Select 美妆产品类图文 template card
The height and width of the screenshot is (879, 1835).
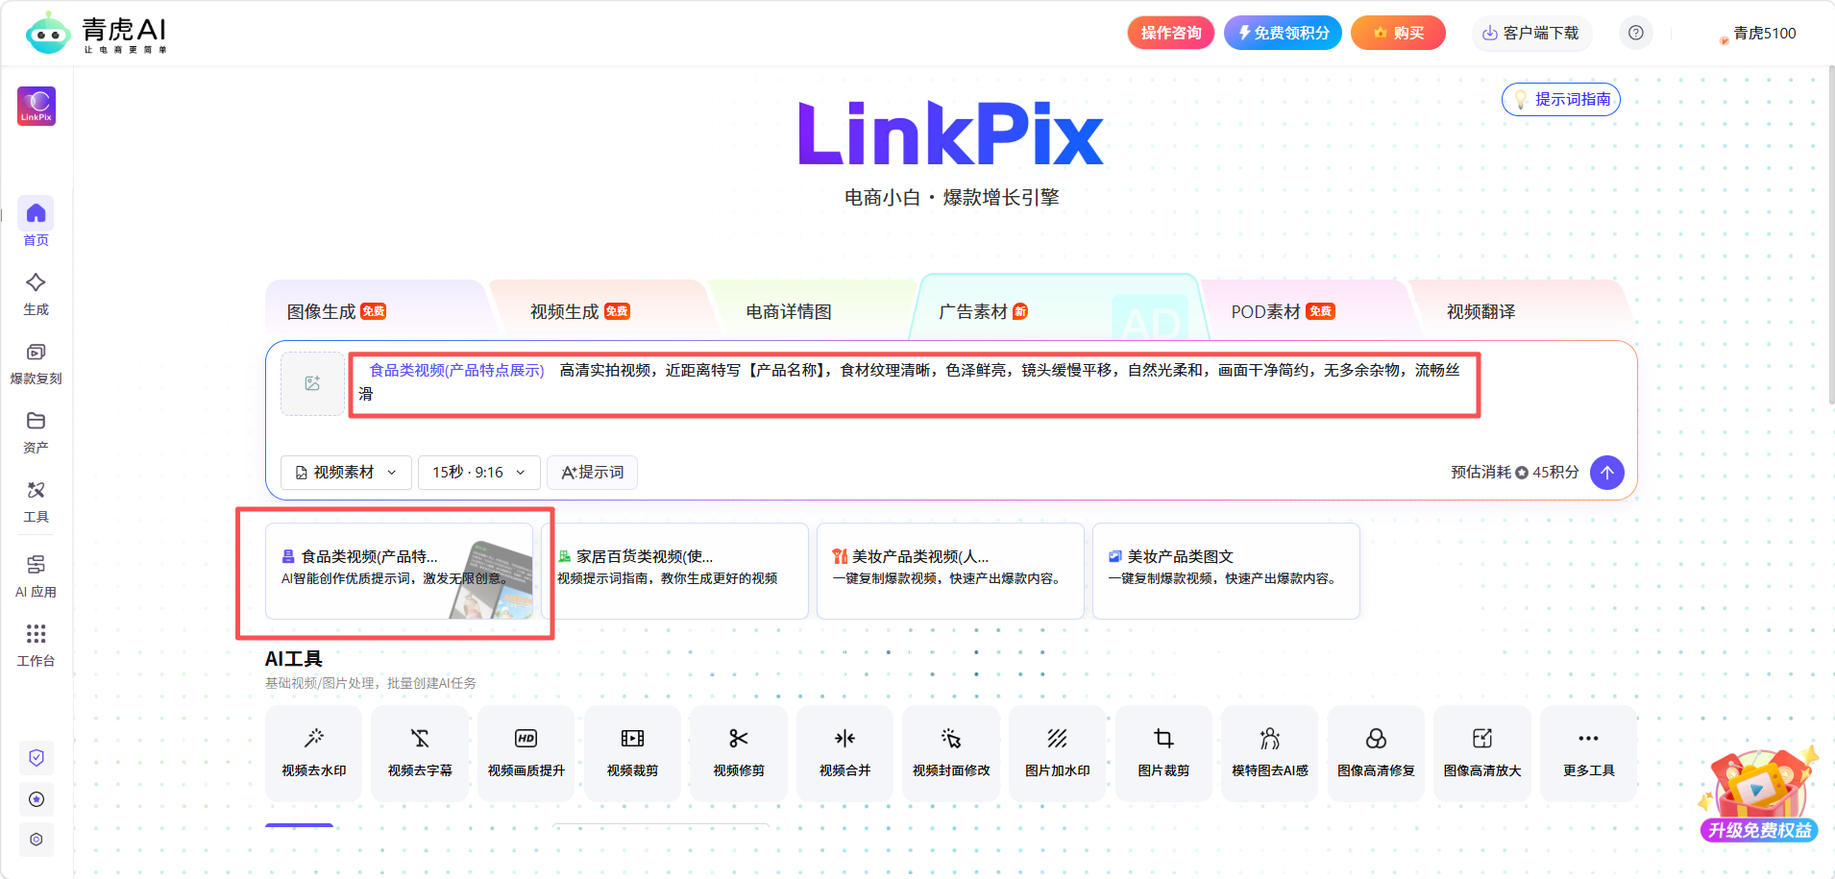1226,571
